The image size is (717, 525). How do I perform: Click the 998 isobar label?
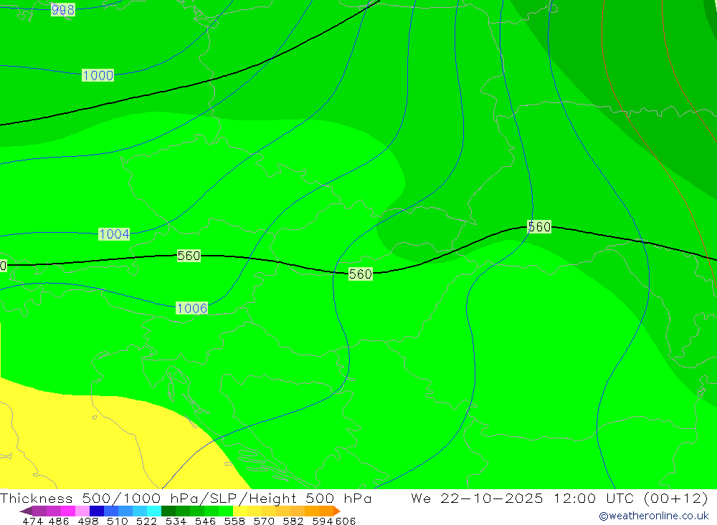[62, 9]
